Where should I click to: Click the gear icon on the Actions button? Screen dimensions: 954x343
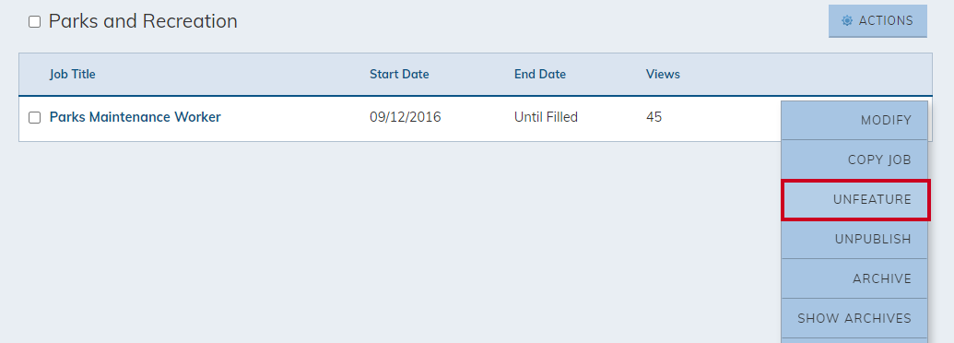847,20
